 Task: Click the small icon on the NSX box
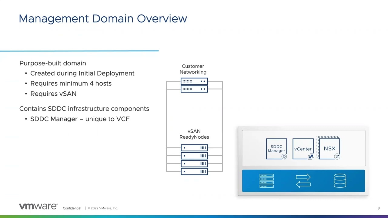[x=337, y=157]
